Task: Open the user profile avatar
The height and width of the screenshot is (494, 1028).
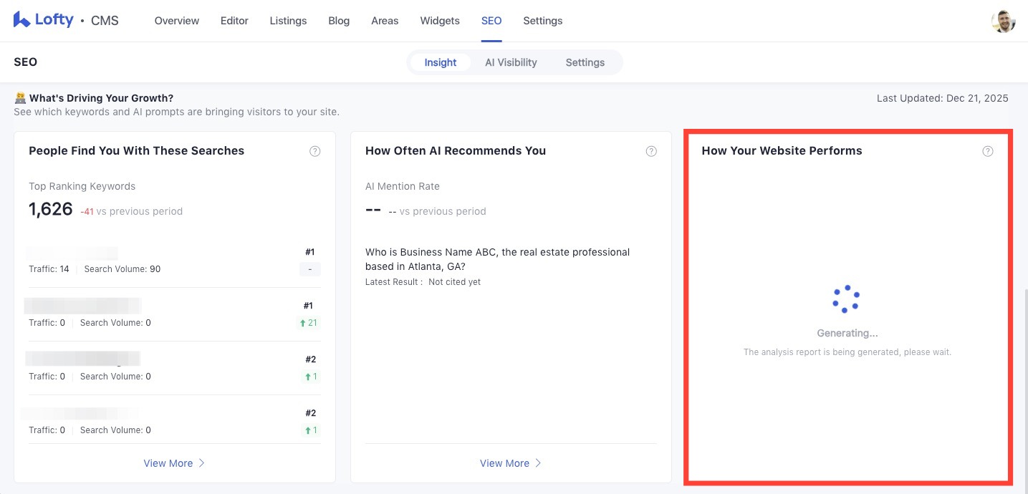Action: (x=1003, y=21)
